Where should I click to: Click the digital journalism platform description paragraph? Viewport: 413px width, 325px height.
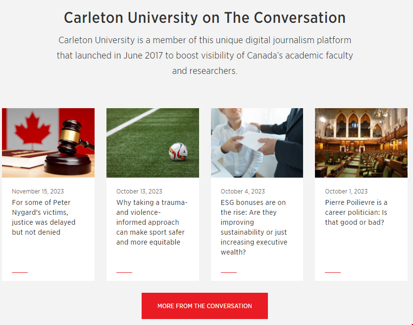(x=205, y=56)
